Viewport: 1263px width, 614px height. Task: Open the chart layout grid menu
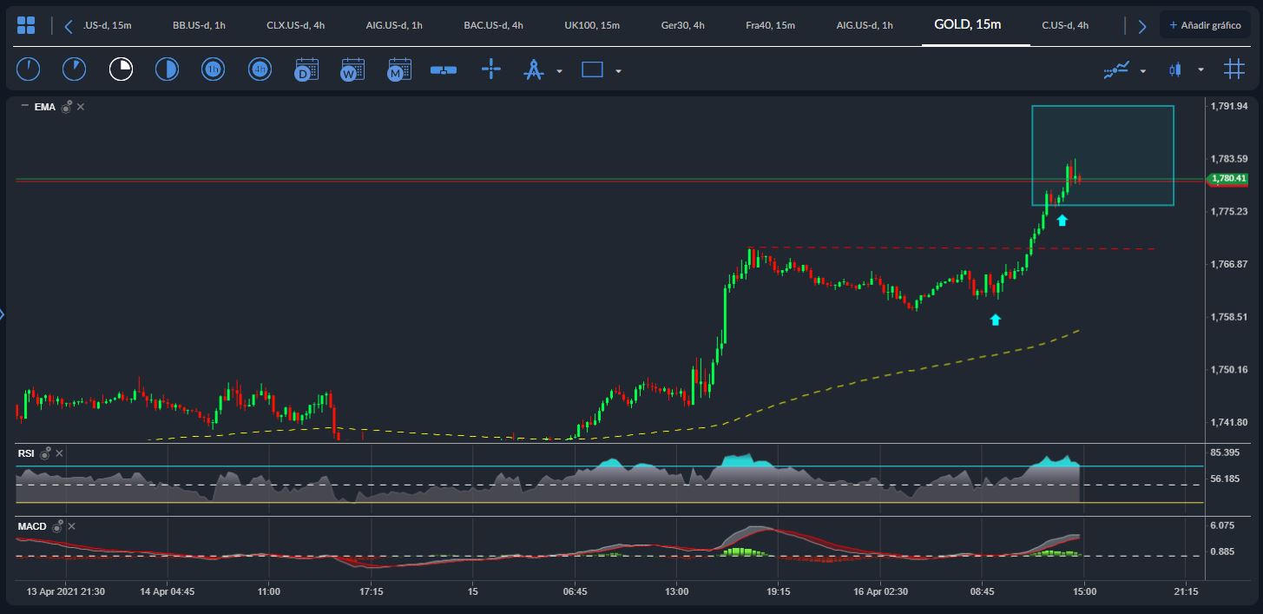pos(26,25)
